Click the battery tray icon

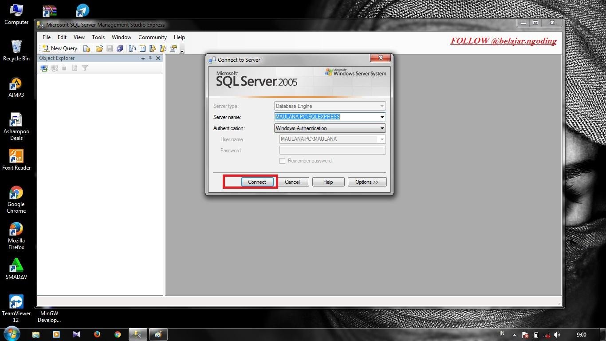point(536,335)
